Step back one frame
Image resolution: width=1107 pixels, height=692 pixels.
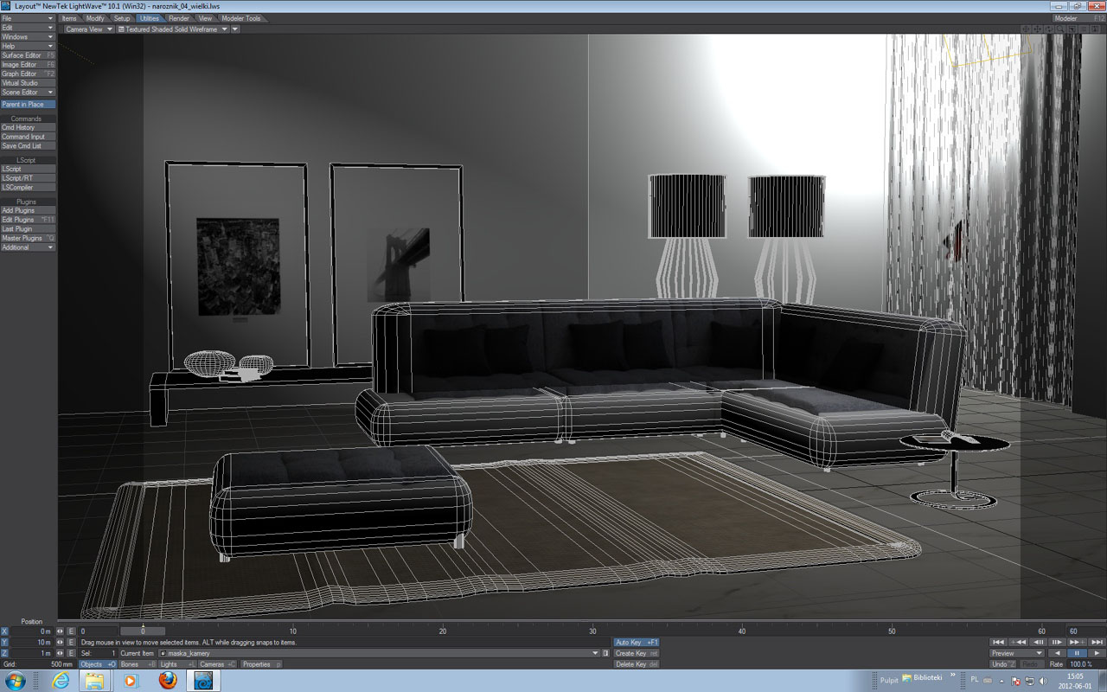point(1038,642)
